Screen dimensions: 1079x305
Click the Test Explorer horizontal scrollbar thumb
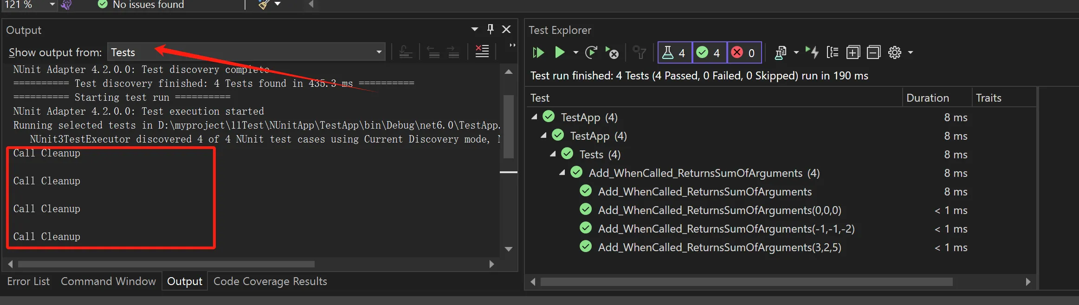747,282
